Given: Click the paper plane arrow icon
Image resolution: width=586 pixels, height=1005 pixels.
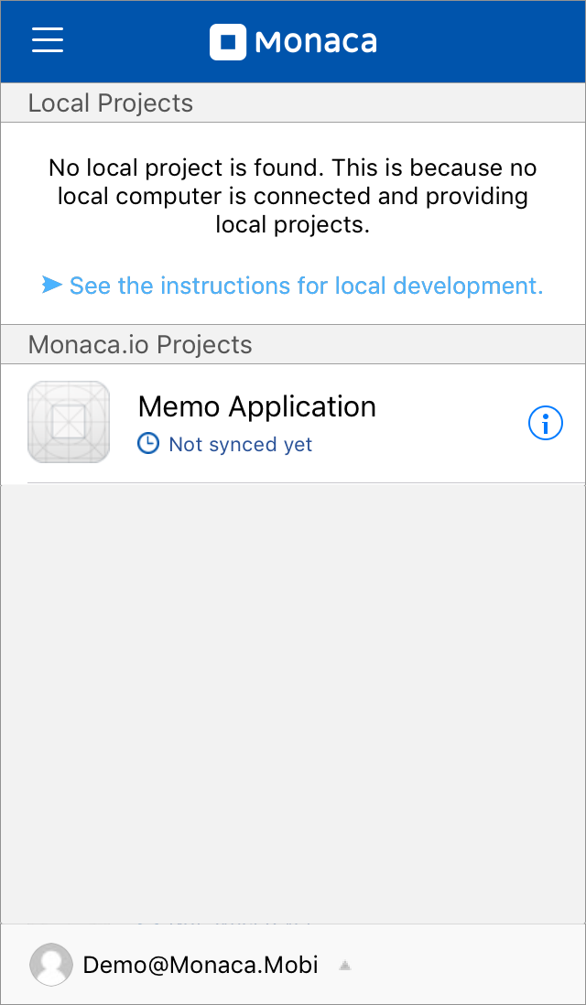Looking at the screenshot, I should (x=52, y=286).
